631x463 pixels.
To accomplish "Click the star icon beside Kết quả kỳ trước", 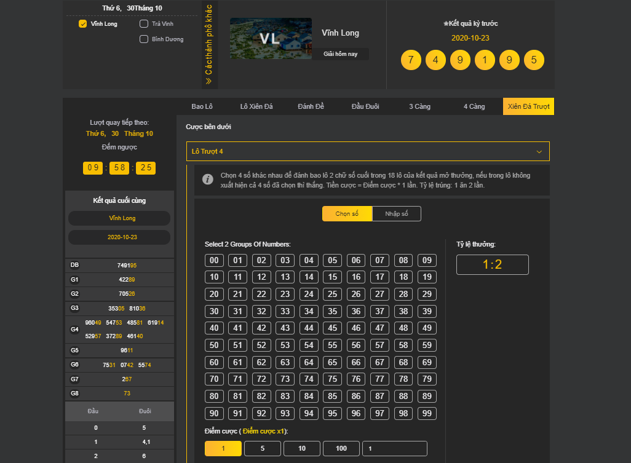I will 446,23.
